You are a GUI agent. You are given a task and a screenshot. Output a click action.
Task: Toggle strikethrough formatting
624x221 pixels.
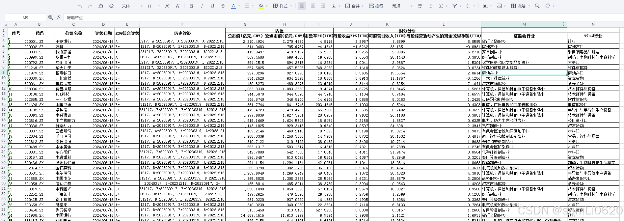coord(223,6)
